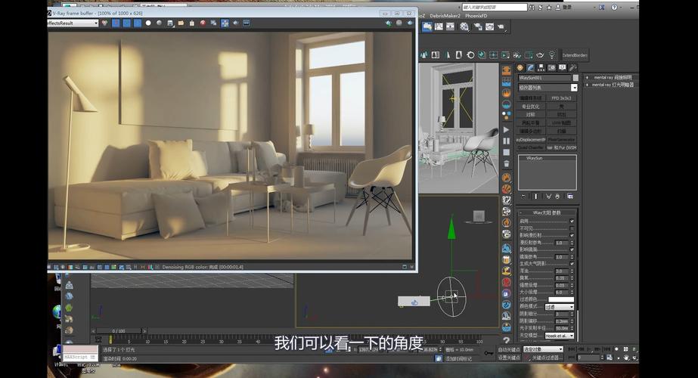
Task: Toggle the blue channel in frame buffer
Action: coord(137,23)
